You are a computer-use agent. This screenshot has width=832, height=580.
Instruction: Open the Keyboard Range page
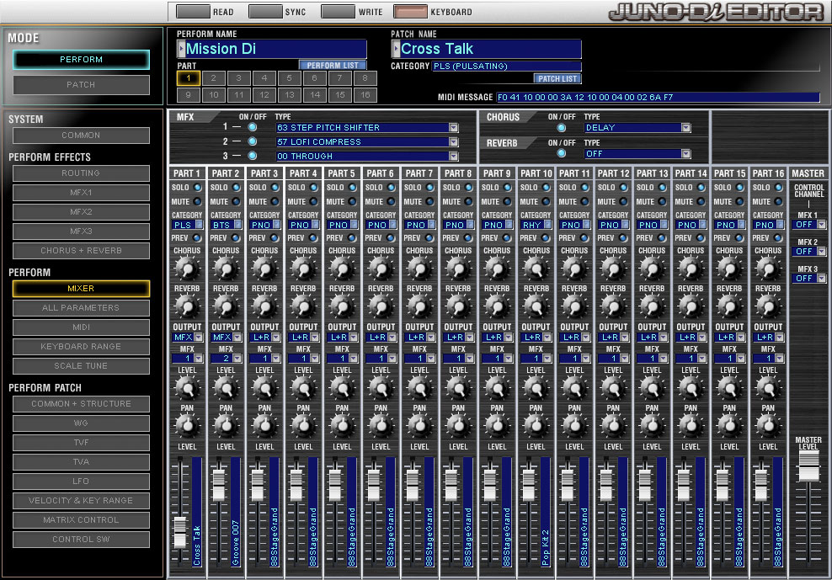[81, 347]
